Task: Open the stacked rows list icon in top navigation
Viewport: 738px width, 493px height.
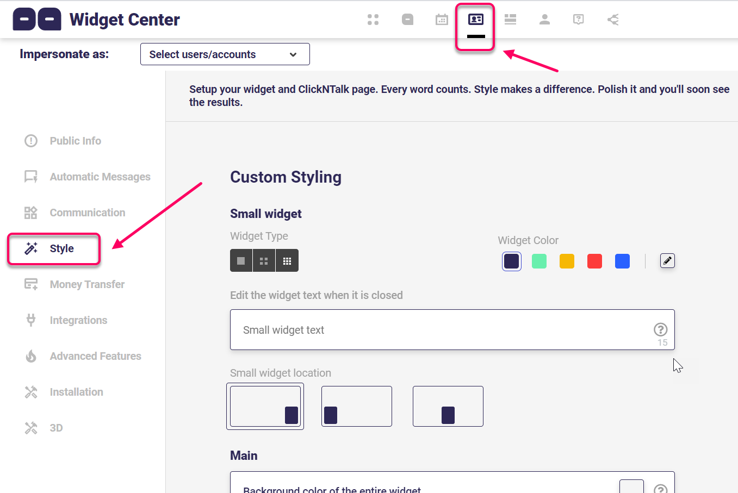Action: pyautogui.click(x=510, y=20)
